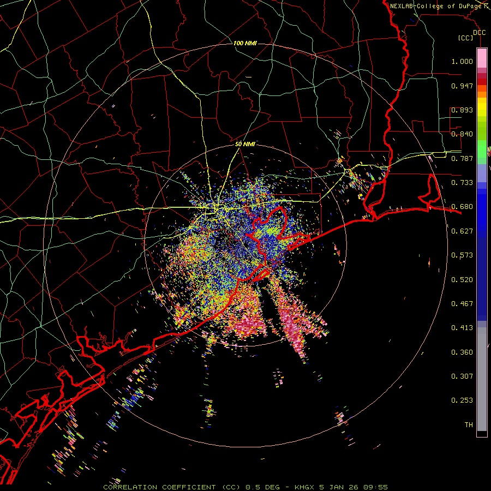Viewport: 491px width, 491px height.
Task: Click the KHGX station identifier in caption
Action: 306,487
